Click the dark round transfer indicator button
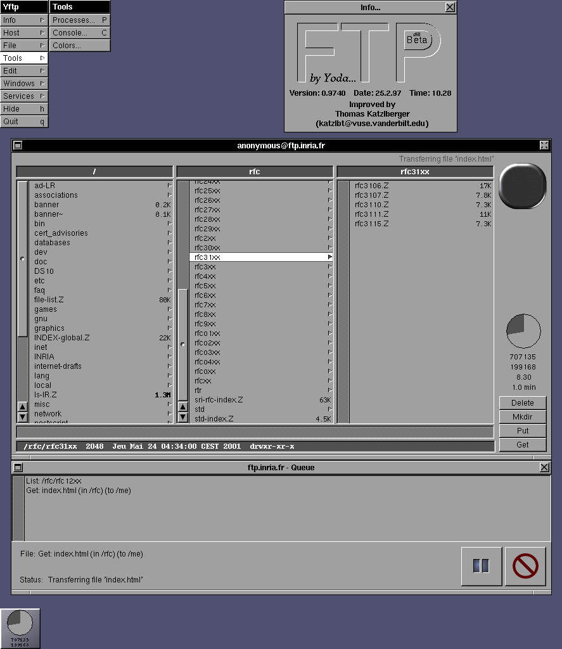Screen dimensions: 562x649 (x=523, y=186)
